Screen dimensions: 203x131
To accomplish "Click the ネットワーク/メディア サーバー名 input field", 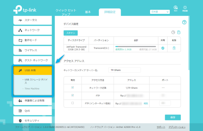I will pos(124,70).
